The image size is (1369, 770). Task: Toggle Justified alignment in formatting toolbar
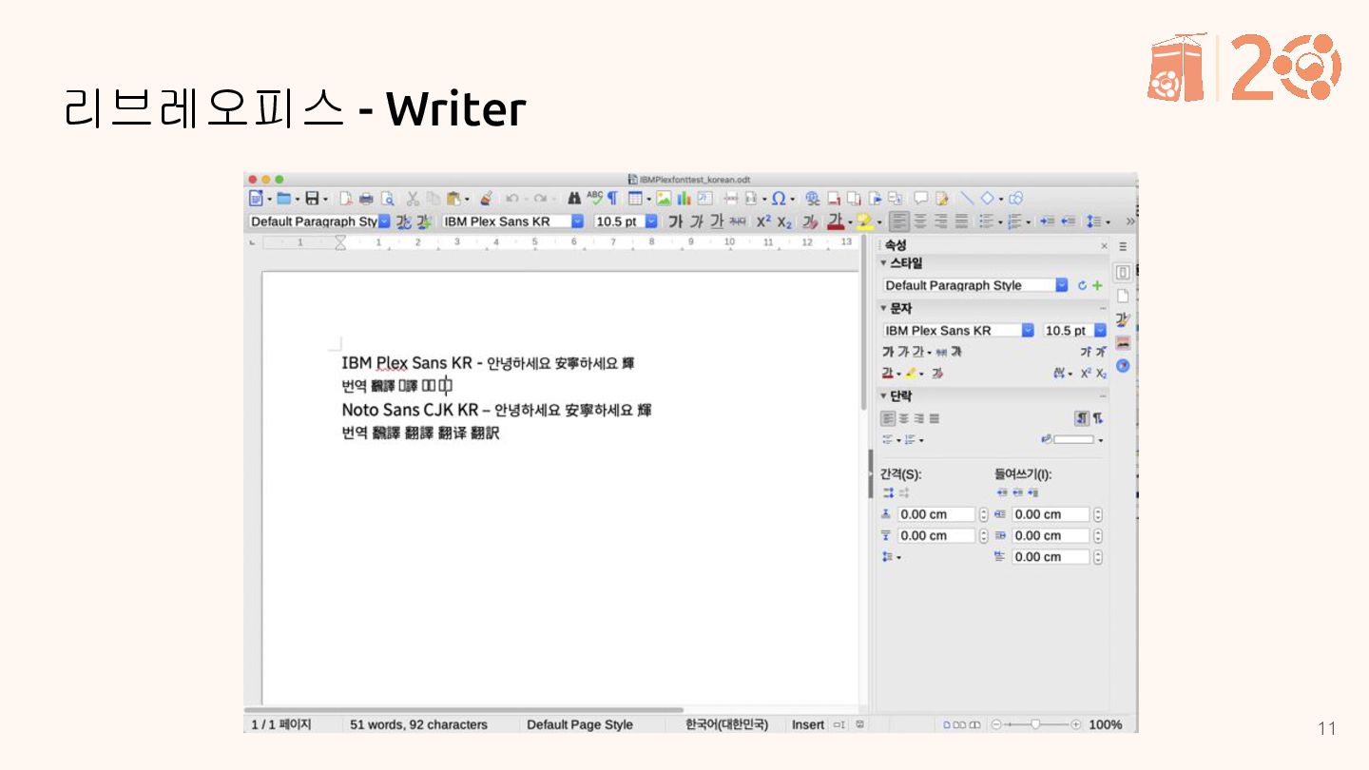click(961, 221)
